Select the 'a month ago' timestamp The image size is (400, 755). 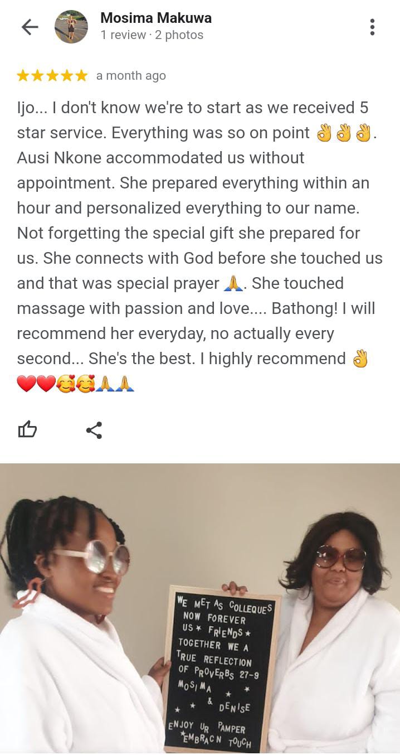pos(131,76)
